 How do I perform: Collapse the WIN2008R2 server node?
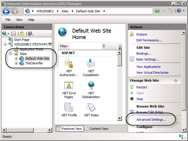tap(5, 44)
